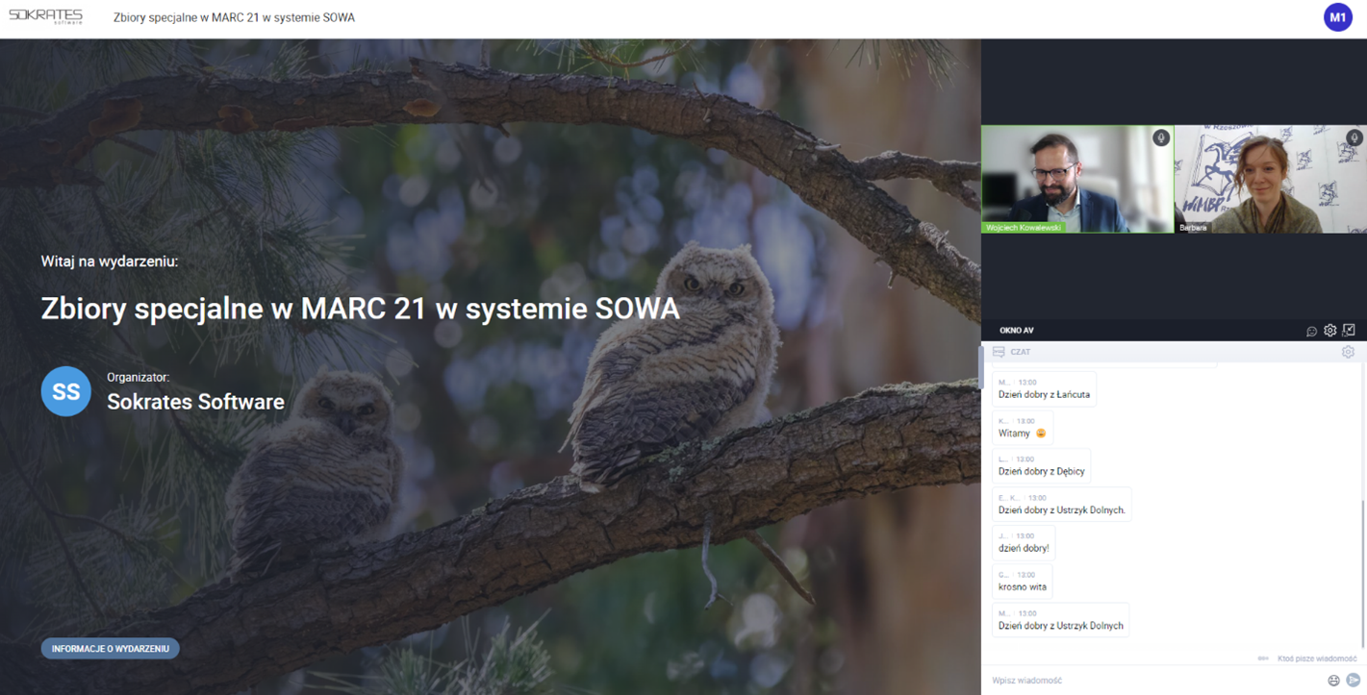Click the CZAT panel title
The image size is (1367, 695).
[1020, 352]
